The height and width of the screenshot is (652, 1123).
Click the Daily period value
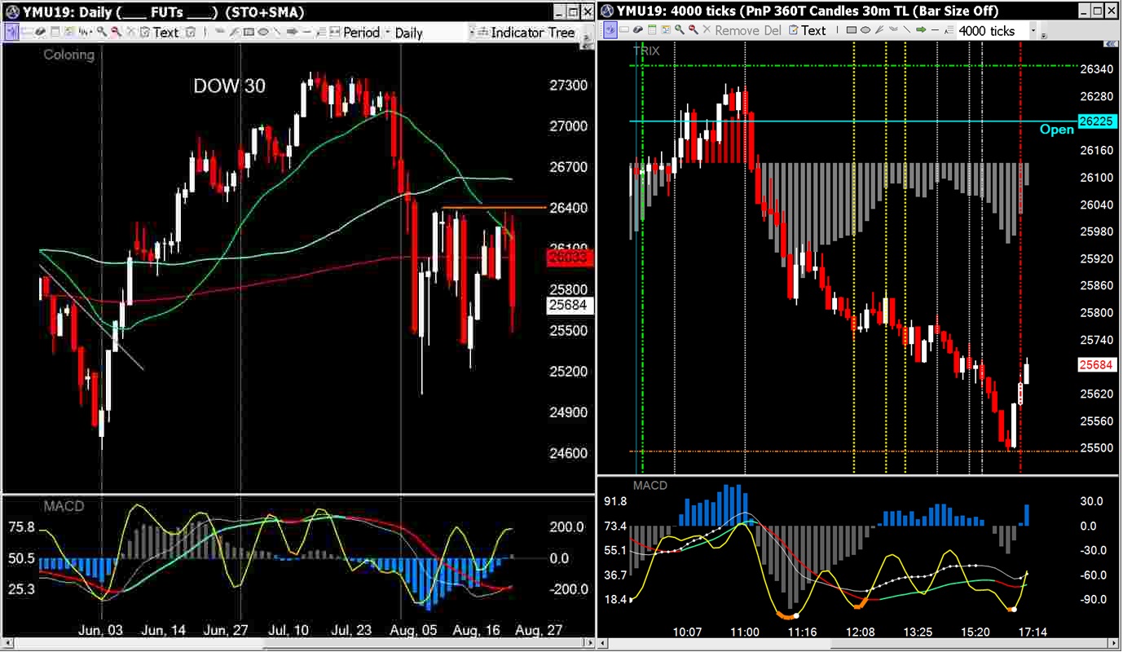[409, 33]
